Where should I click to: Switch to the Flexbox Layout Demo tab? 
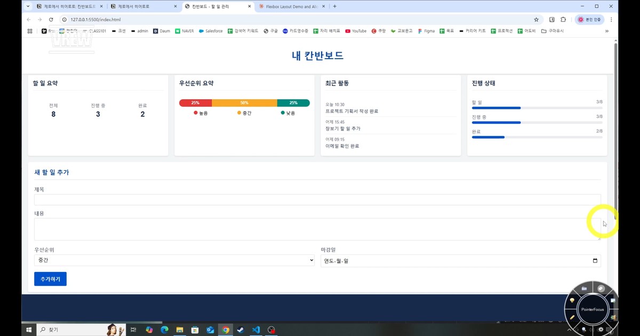291,7
